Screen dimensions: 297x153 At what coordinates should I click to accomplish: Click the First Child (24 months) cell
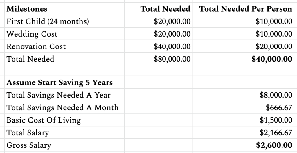coord(47,21)
